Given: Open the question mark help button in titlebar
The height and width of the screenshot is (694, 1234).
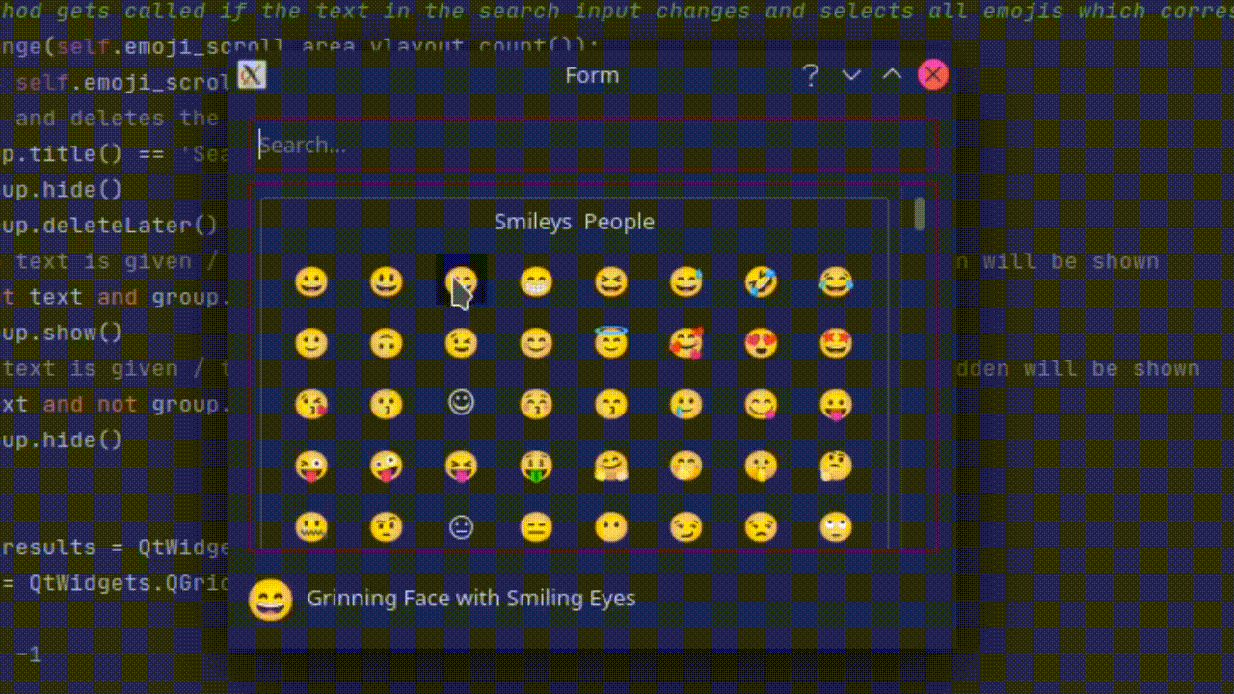Looking at the screenshot, I should 811,75.
